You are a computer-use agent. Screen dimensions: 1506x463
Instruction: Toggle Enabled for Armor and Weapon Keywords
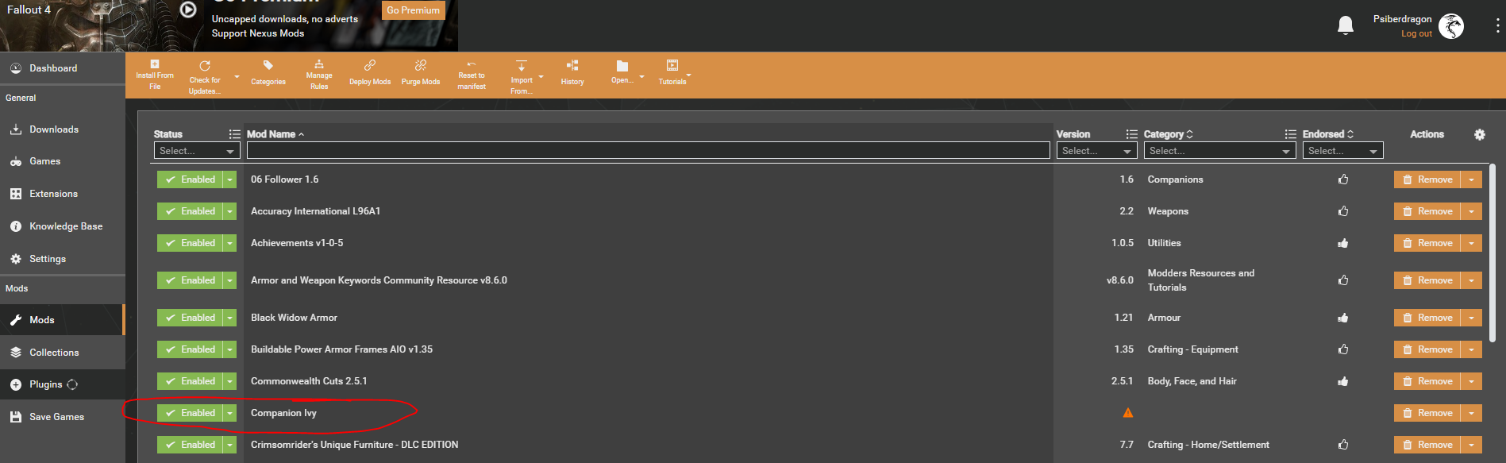pyautogui.click(x=190, y=280)
